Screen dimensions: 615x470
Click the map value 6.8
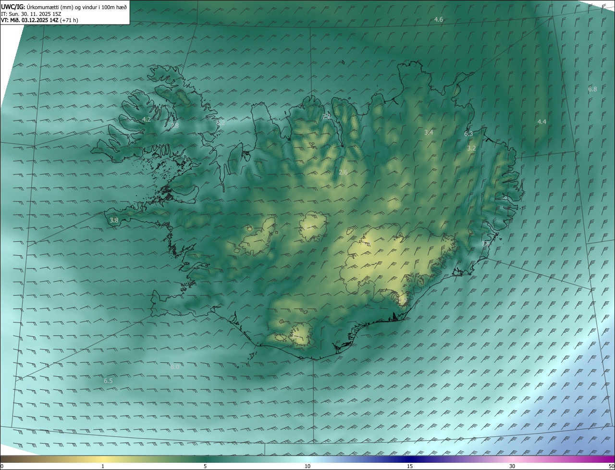click(x=592, y=89)
